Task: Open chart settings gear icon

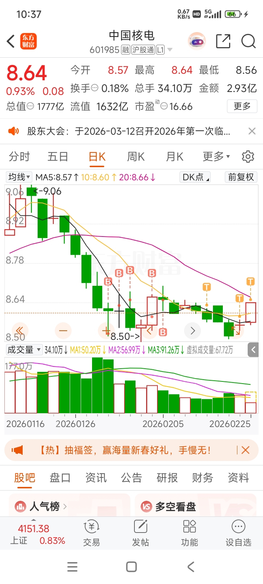Action: point(248,157)
